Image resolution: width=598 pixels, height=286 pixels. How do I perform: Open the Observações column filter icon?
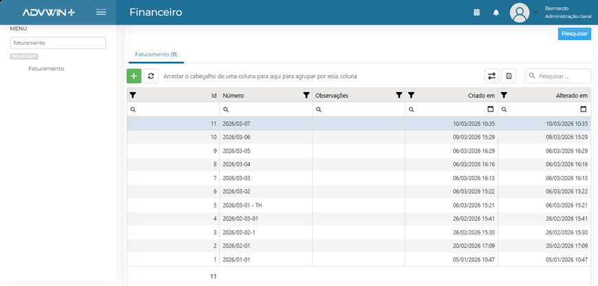click(x=399, y=96)
